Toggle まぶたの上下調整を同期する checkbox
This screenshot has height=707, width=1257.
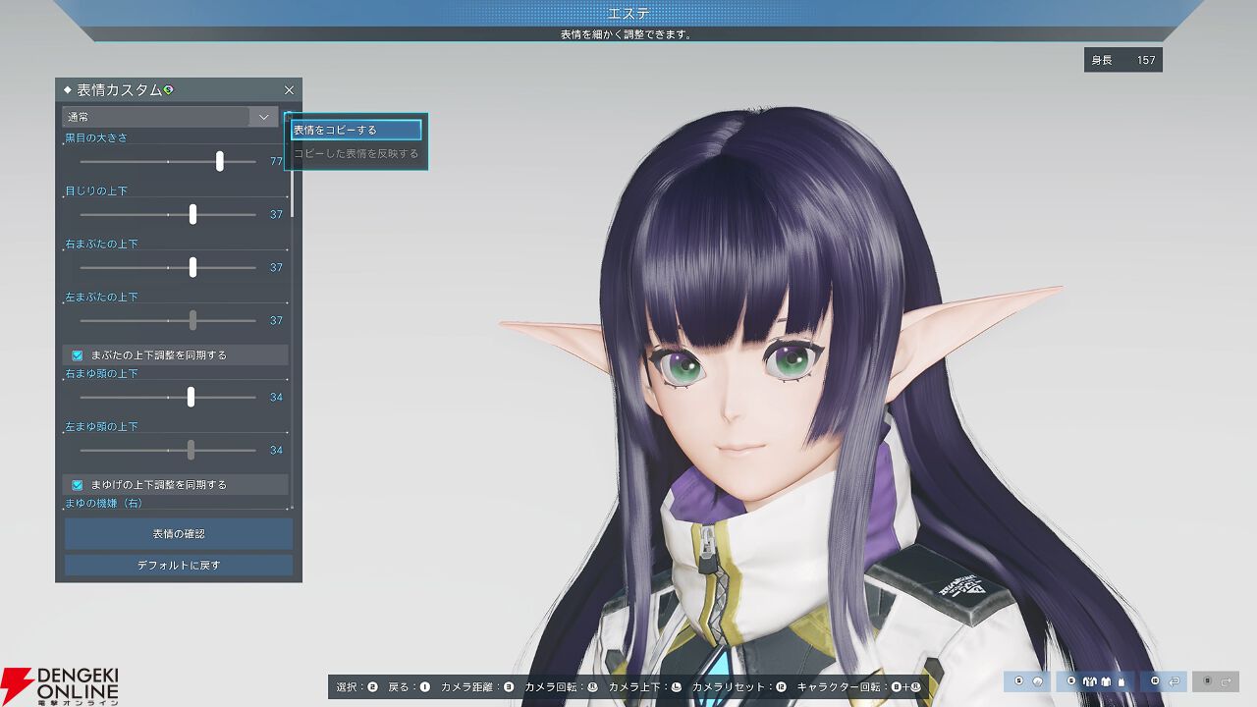78,355
